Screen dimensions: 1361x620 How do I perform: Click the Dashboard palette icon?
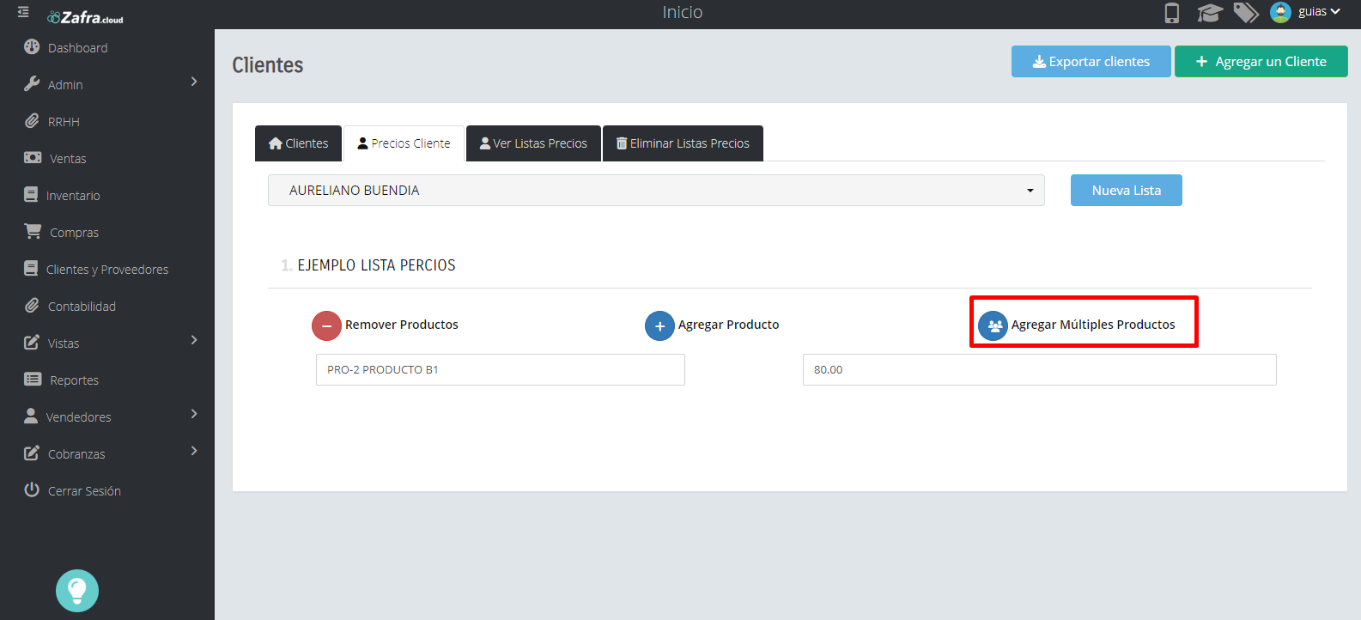32,47
